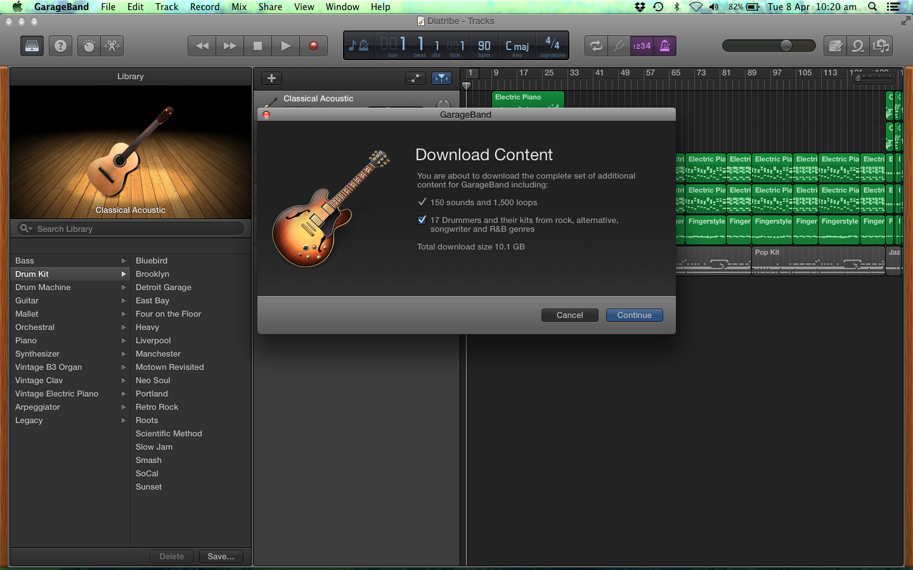
Task: Expand the Mallet category
Action: point(124,314)
